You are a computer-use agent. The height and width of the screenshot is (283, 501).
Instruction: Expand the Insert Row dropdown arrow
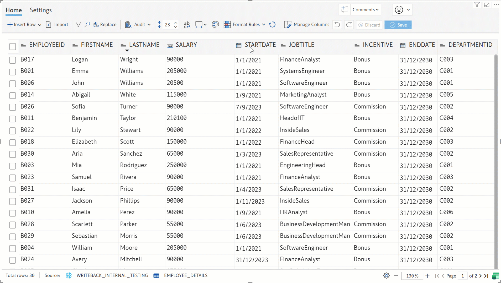[40, 25]
